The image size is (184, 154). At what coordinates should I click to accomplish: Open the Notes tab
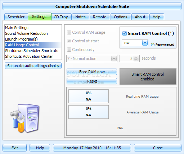pyautogui.click(x=80, y=17)
